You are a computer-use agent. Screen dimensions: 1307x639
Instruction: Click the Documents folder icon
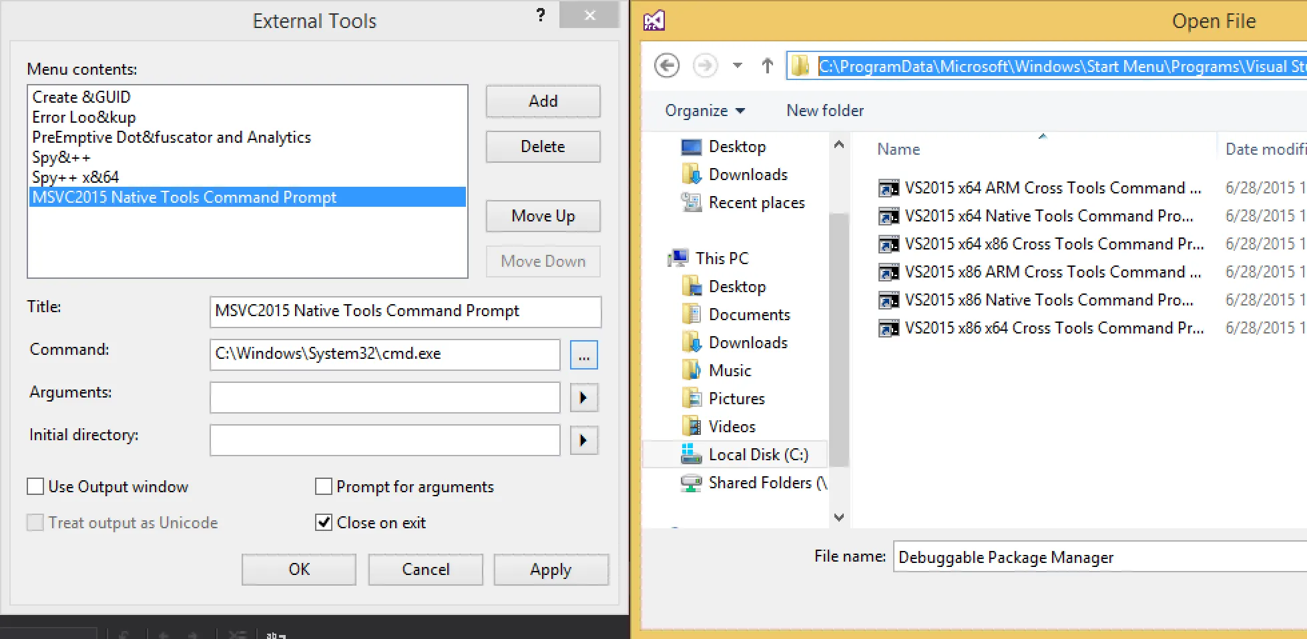[691, 314]
